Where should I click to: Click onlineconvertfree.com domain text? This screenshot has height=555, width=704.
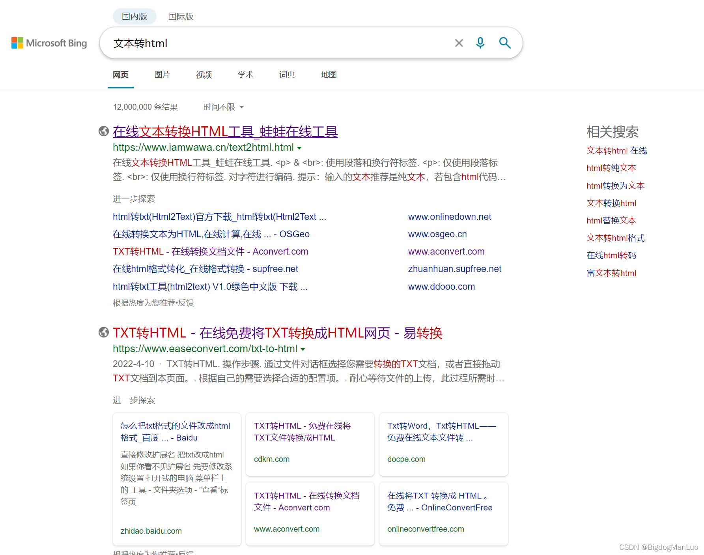(x=426, y=529)
